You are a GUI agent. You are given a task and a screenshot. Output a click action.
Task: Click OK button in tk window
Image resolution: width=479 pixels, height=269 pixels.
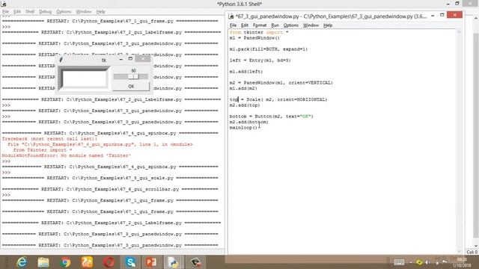[131, 87]
